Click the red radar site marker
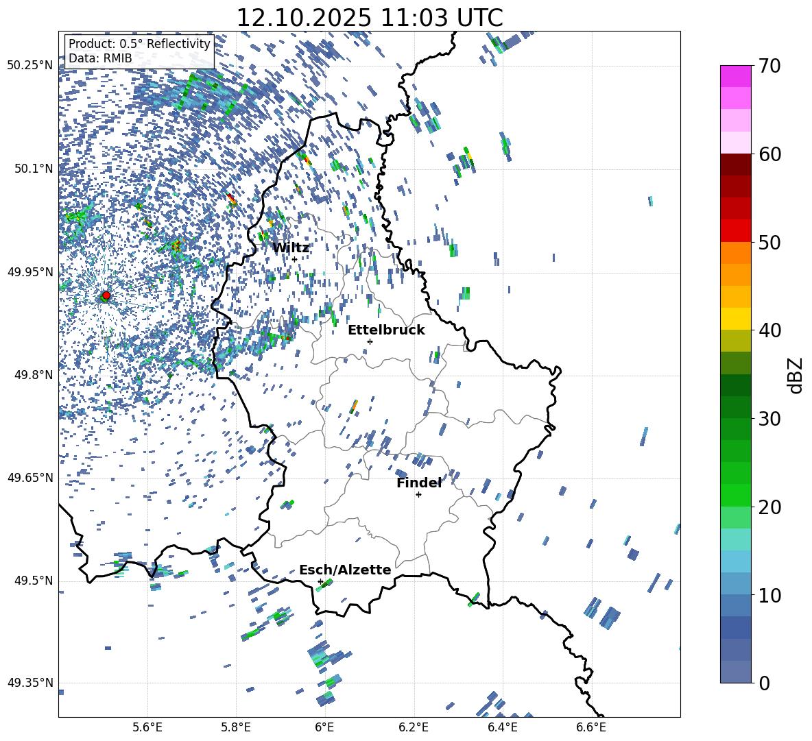 coord(106,295)
